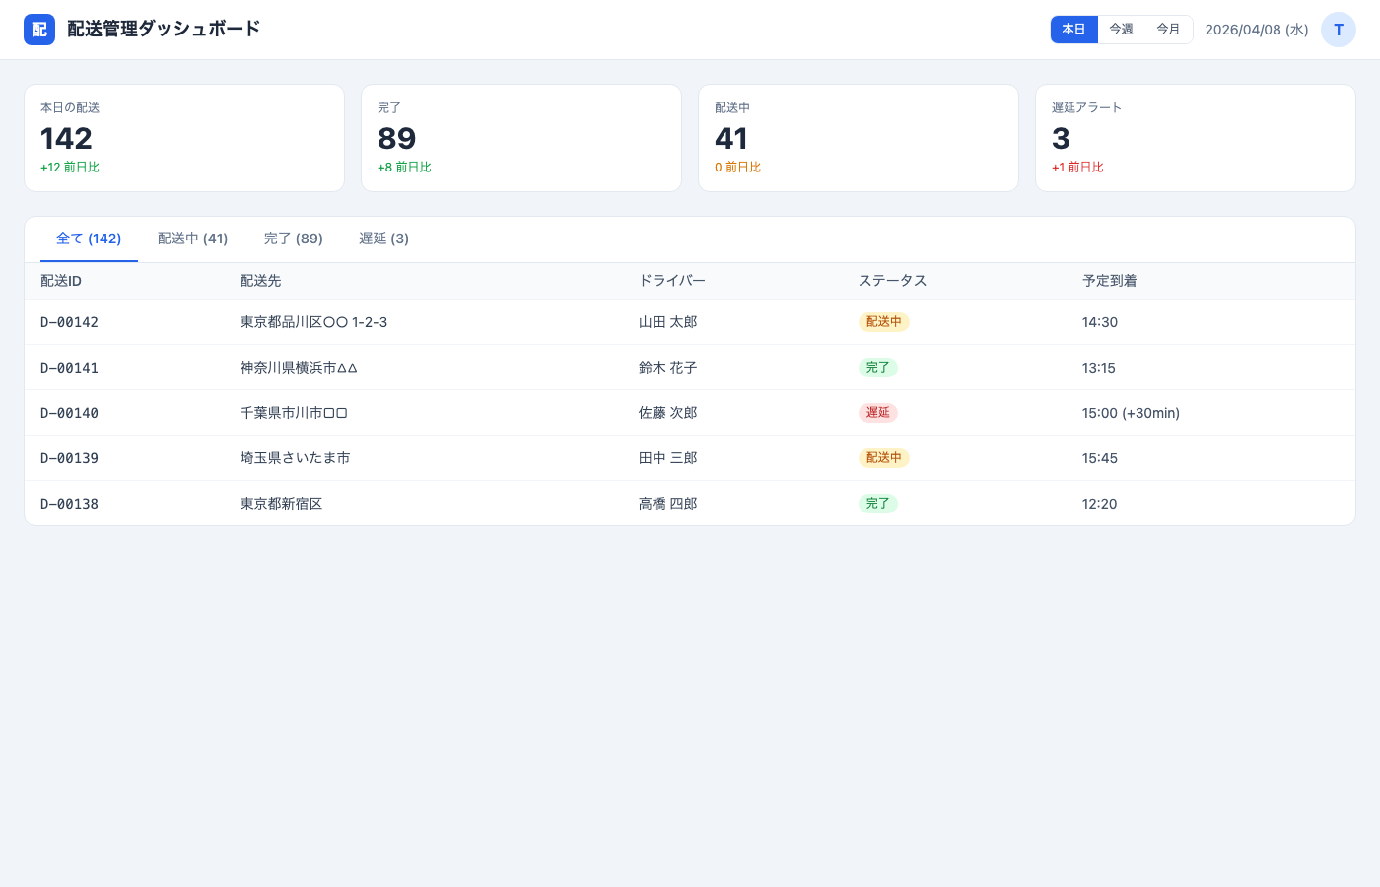
Task: Click arrival time 12:20
Action: (1100, 504)
